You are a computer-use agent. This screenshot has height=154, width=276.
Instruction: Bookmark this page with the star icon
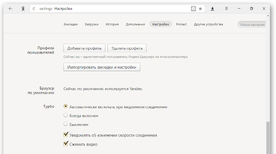200,9
